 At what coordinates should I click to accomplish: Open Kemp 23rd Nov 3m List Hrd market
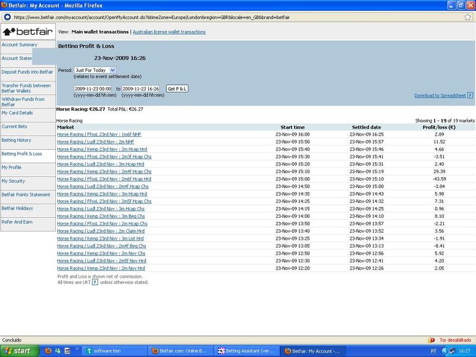coord(100,239)
